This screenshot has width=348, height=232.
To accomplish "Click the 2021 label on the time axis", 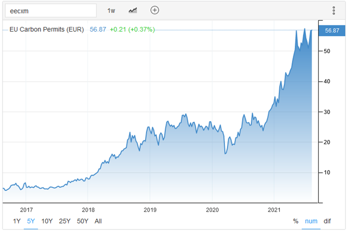I will click(x=275, y=209).
